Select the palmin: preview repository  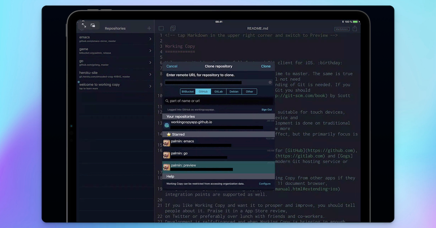(218, 167)
